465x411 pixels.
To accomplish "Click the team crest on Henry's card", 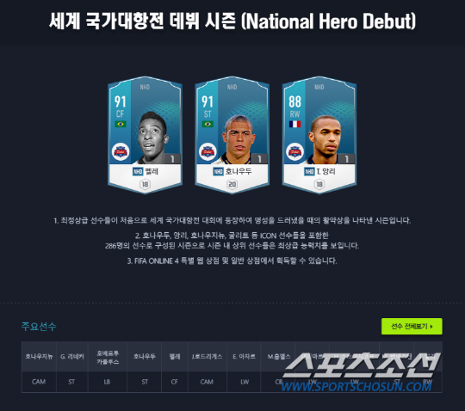I will (x=294, y=152).
